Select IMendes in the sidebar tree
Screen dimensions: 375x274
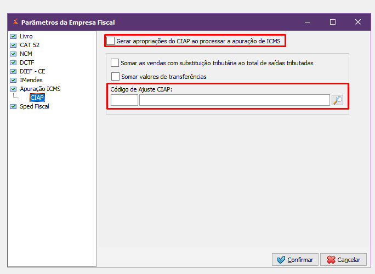(31, 80)
